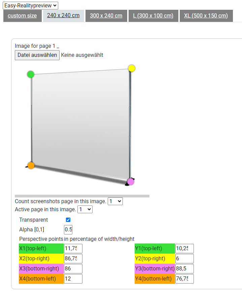Click the yellow top-right perspective handle
This screenshot has height=299, width=242.
[x=132, y=68]
